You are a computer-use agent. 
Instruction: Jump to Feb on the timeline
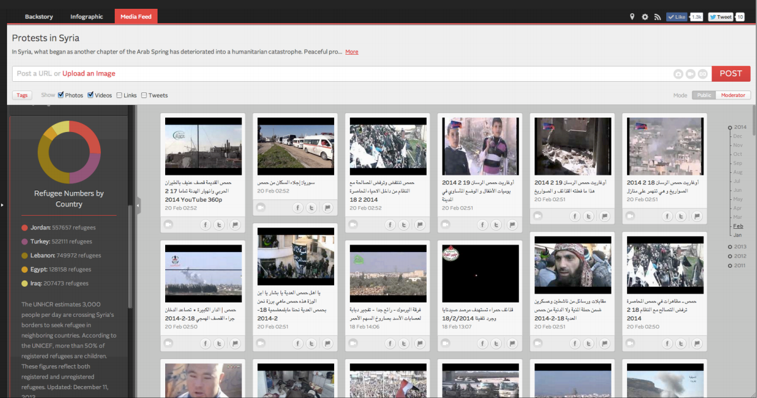(738, 226)
